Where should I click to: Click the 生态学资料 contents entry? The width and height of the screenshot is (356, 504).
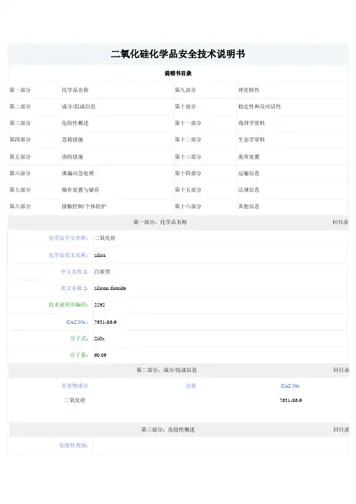[252, 139]
